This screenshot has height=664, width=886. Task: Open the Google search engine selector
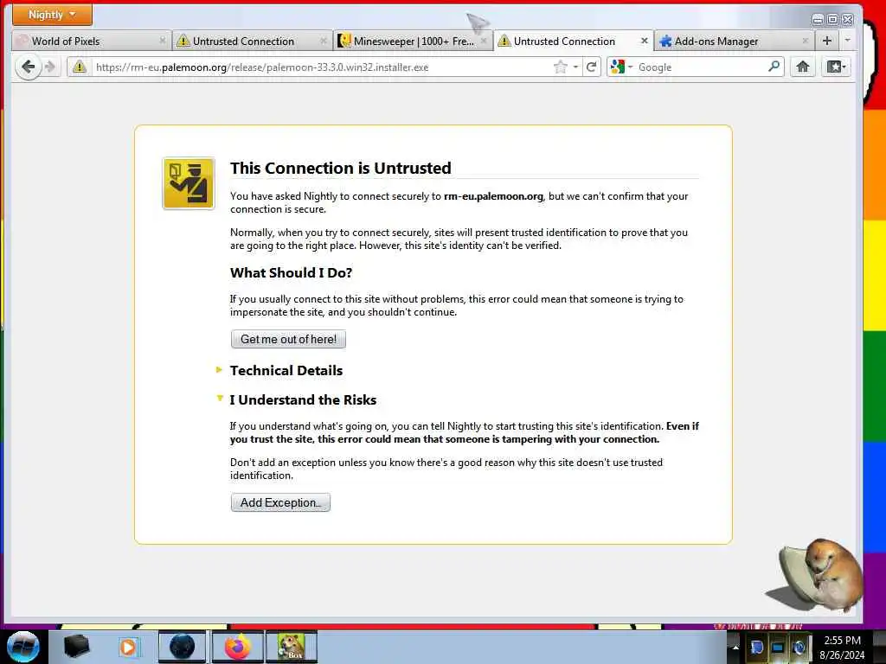[x=621, y=67]
